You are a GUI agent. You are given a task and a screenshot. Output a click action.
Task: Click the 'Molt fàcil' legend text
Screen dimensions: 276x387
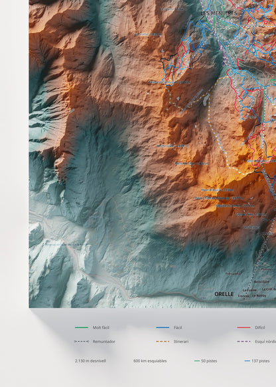click(101, 328)
